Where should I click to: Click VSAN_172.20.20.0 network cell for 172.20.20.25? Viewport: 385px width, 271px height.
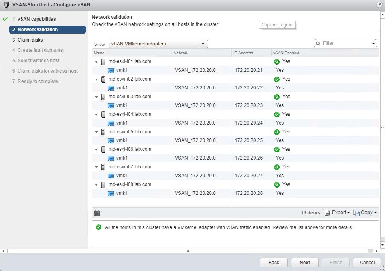click(195, 140)
